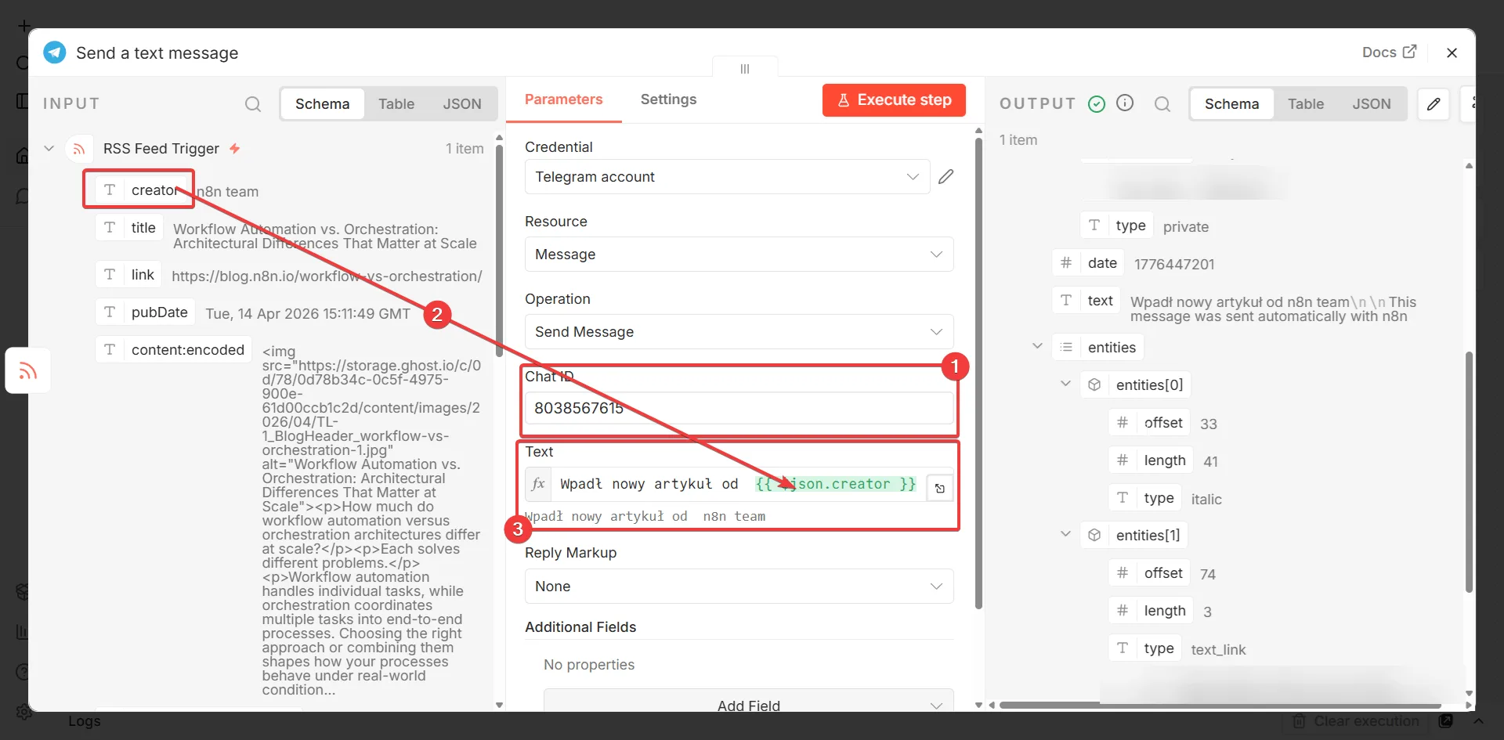Open the Parameters tab
The height and width of the screenshot is (740, 1504).
click(x=563, y=99)
